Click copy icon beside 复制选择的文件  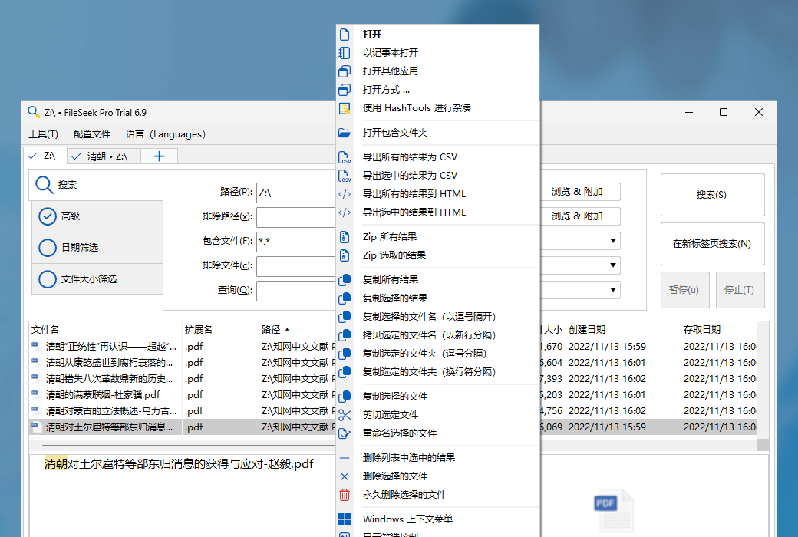click(x=345, y=397)
